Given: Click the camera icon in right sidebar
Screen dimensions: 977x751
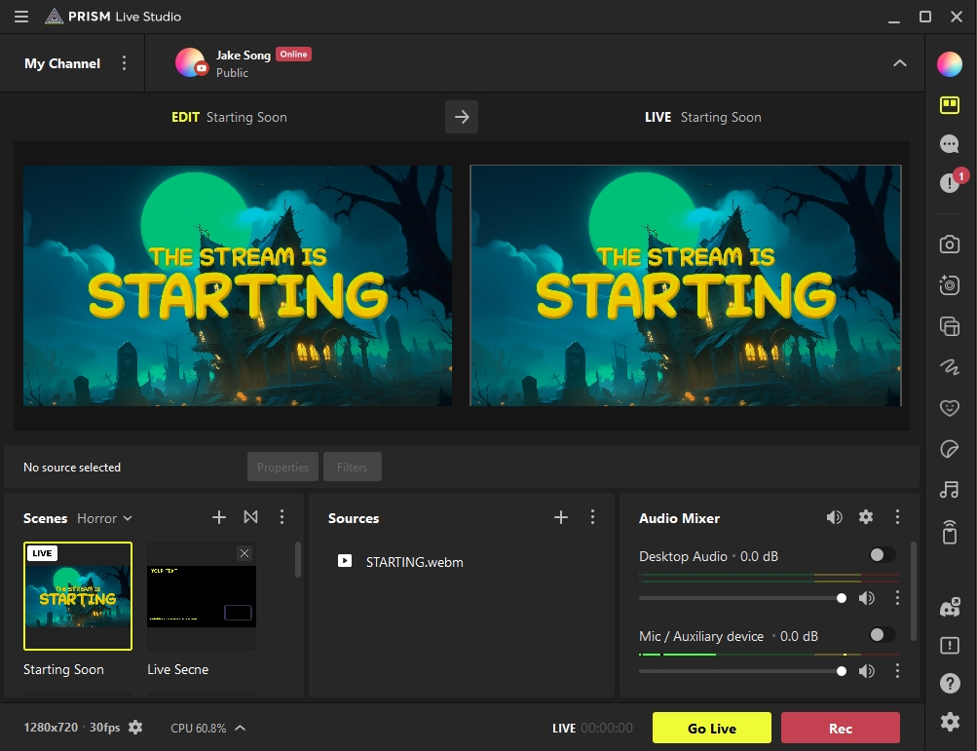Looking at the screenshot, I should click(x=949, y=245).
